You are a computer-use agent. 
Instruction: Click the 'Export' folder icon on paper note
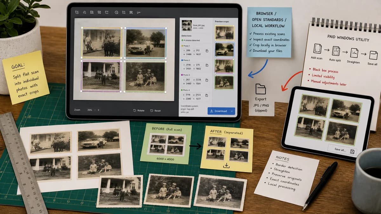(261, 89)
